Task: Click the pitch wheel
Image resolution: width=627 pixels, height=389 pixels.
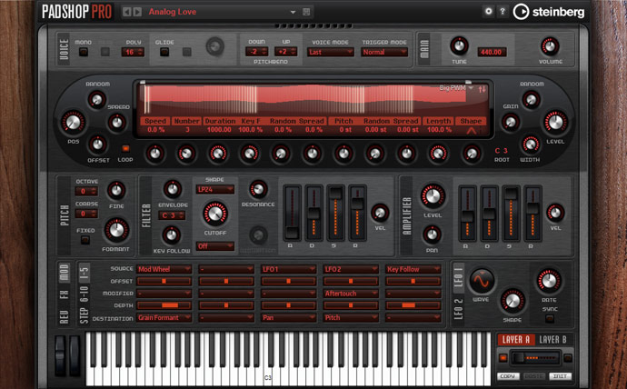Action: point(60,355)
